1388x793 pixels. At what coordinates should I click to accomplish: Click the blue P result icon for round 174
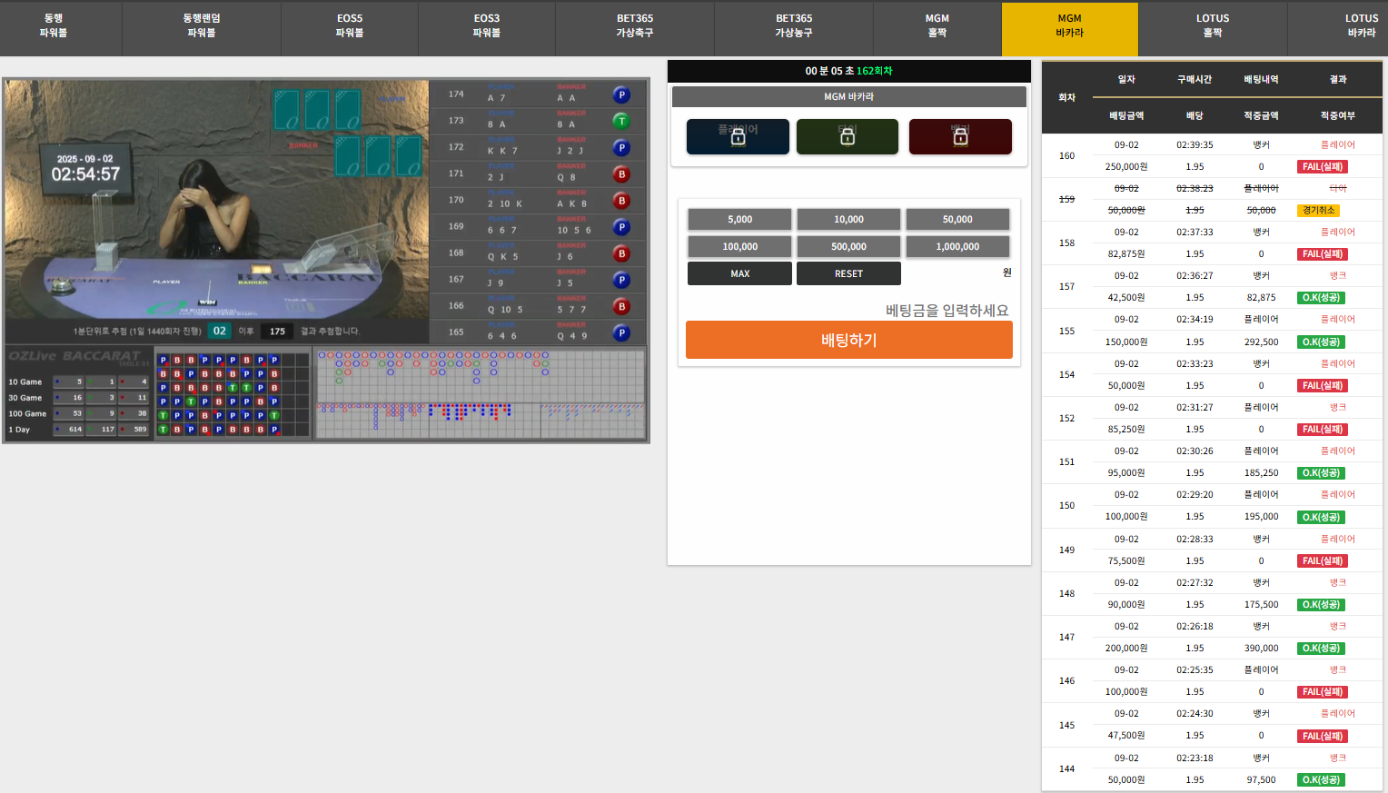pyautogui.click(x=621, y=94)
